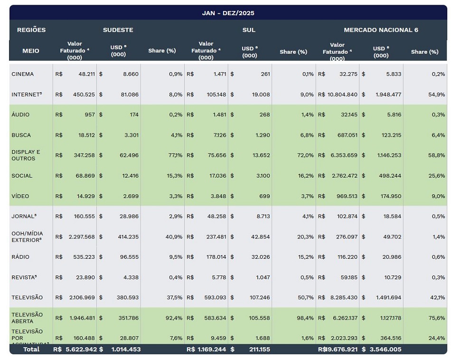Click the MEIO column header
451x360 pixels.
tap(31, 51)
